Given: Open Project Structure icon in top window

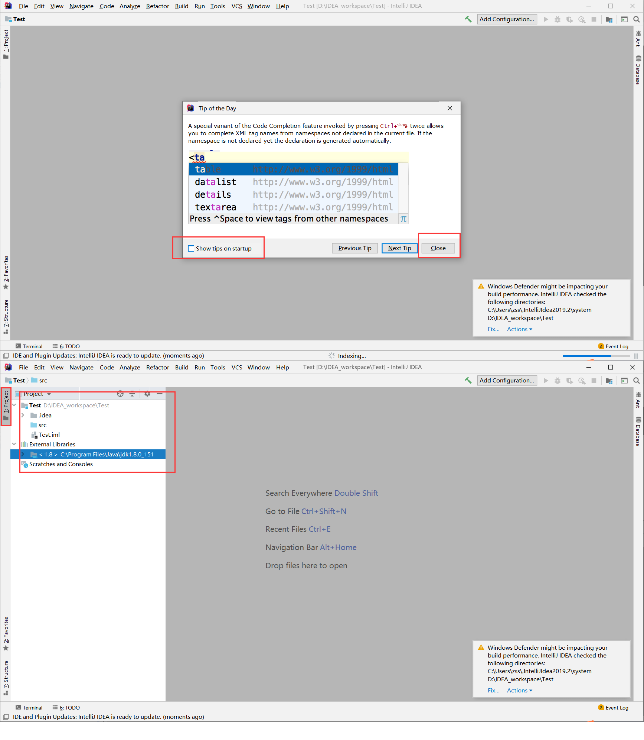Looking at the screenshot, I should pyautogui.click(x=609, y=19).
